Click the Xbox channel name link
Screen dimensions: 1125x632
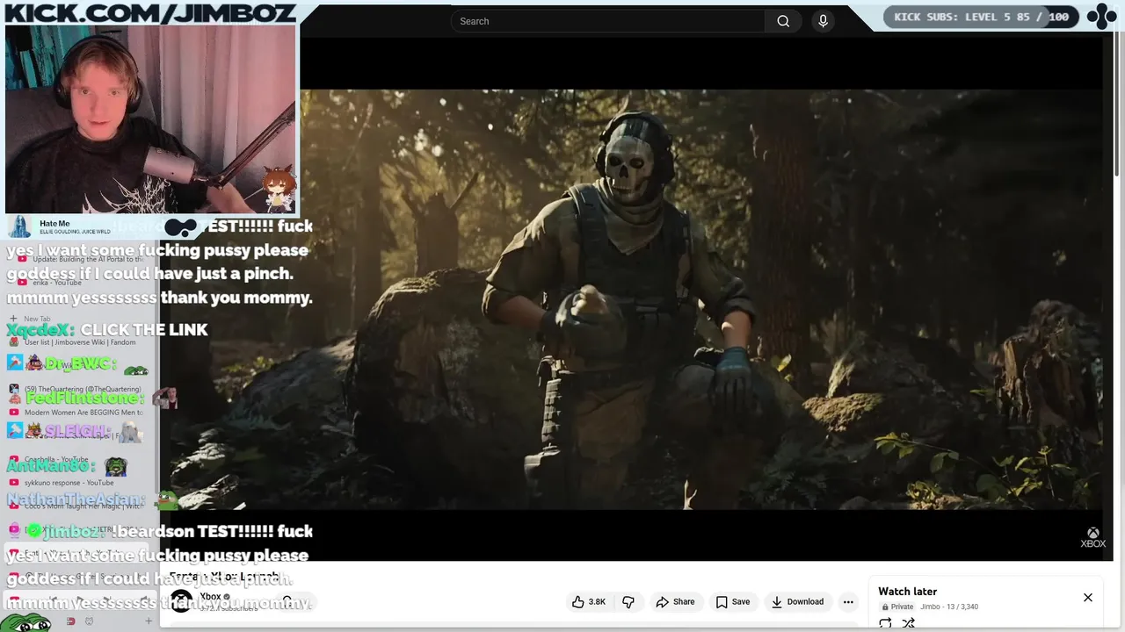coord(210,597)
